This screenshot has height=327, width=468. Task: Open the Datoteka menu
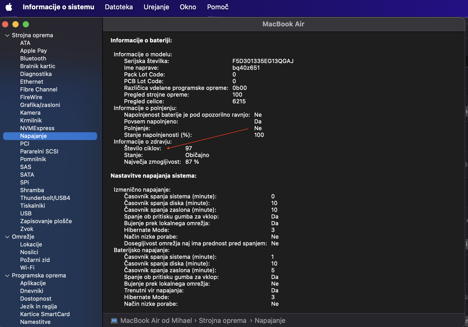[x=119, y=7]
